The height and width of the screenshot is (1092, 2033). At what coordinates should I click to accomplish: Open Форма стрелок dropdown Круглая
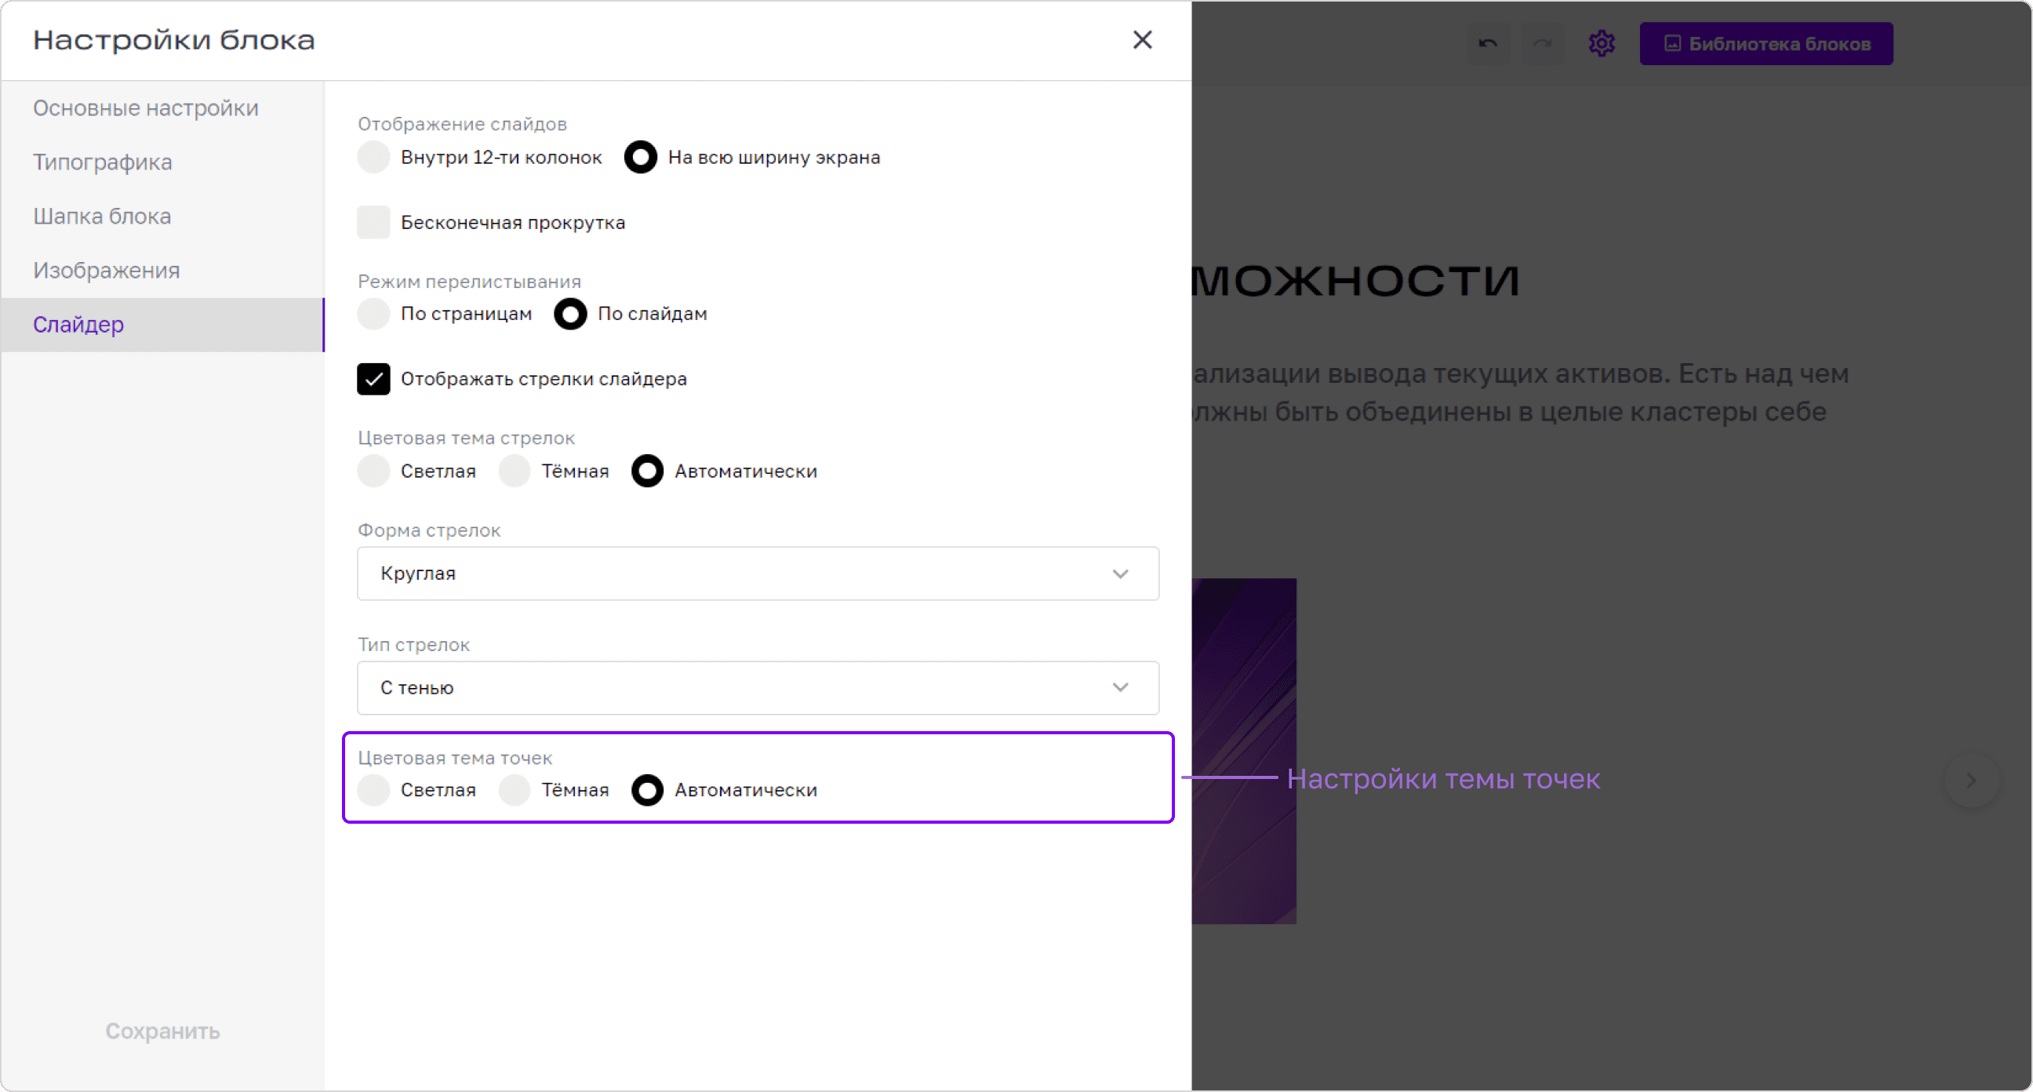[758, 573]
